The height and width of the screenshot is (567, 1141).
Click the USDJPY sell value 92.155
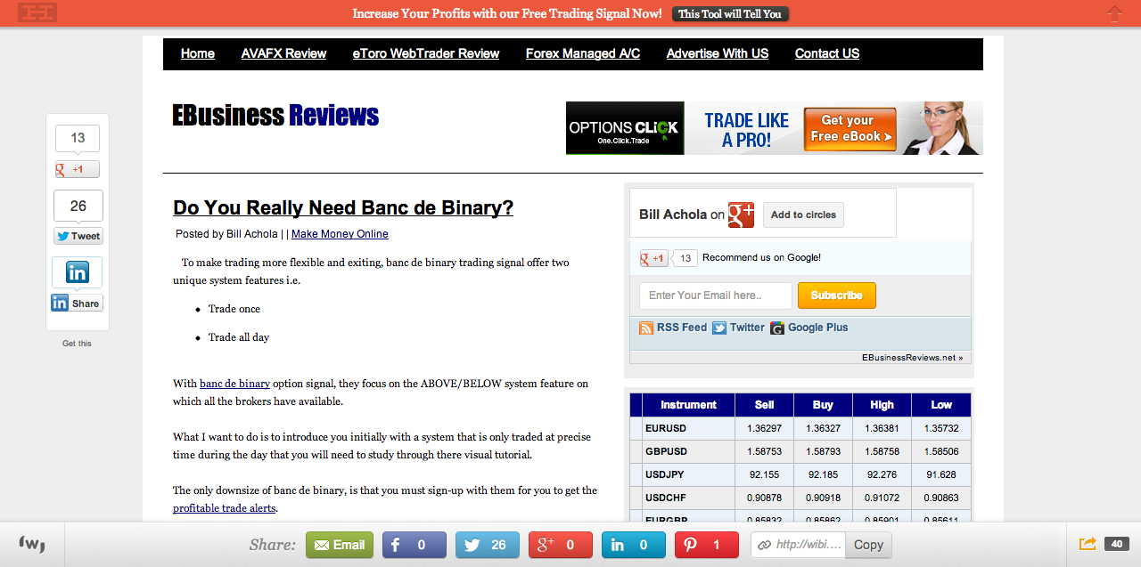coord(765,475)
